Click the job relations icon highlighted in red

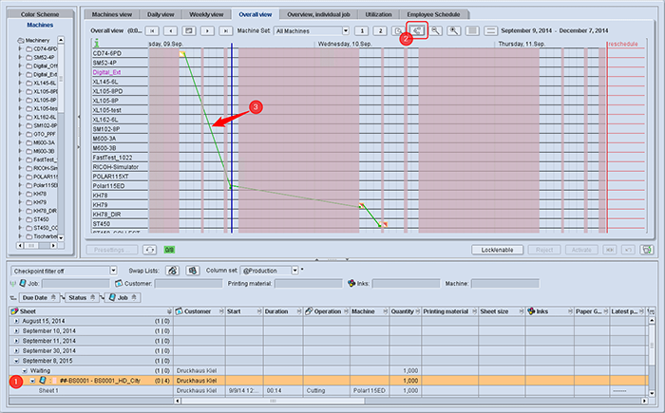[x=418, y=30]
